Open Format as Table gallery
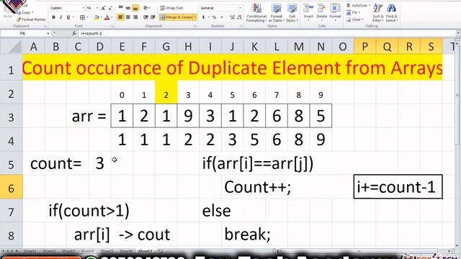The image size is (461, 259). tap(277, 13)
